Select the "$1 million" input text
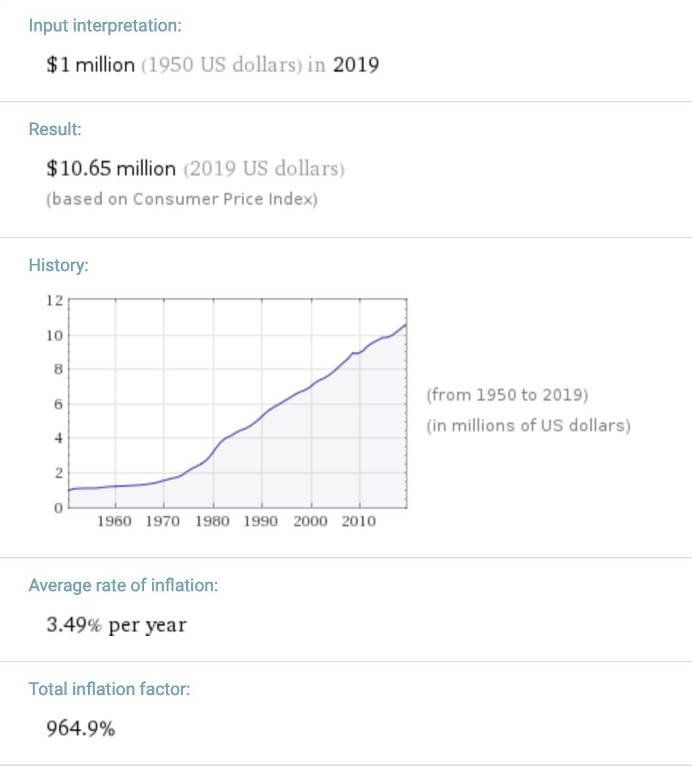This screenshot has width=692, height=766. click(90, 65)
